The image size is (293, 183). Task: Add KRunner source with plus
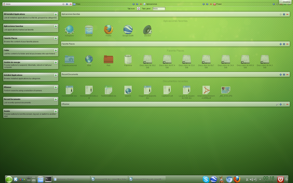pos(56,87)
